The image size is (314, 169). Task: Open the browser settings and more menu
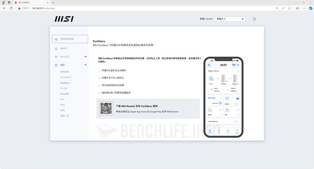tap(304, 8)
